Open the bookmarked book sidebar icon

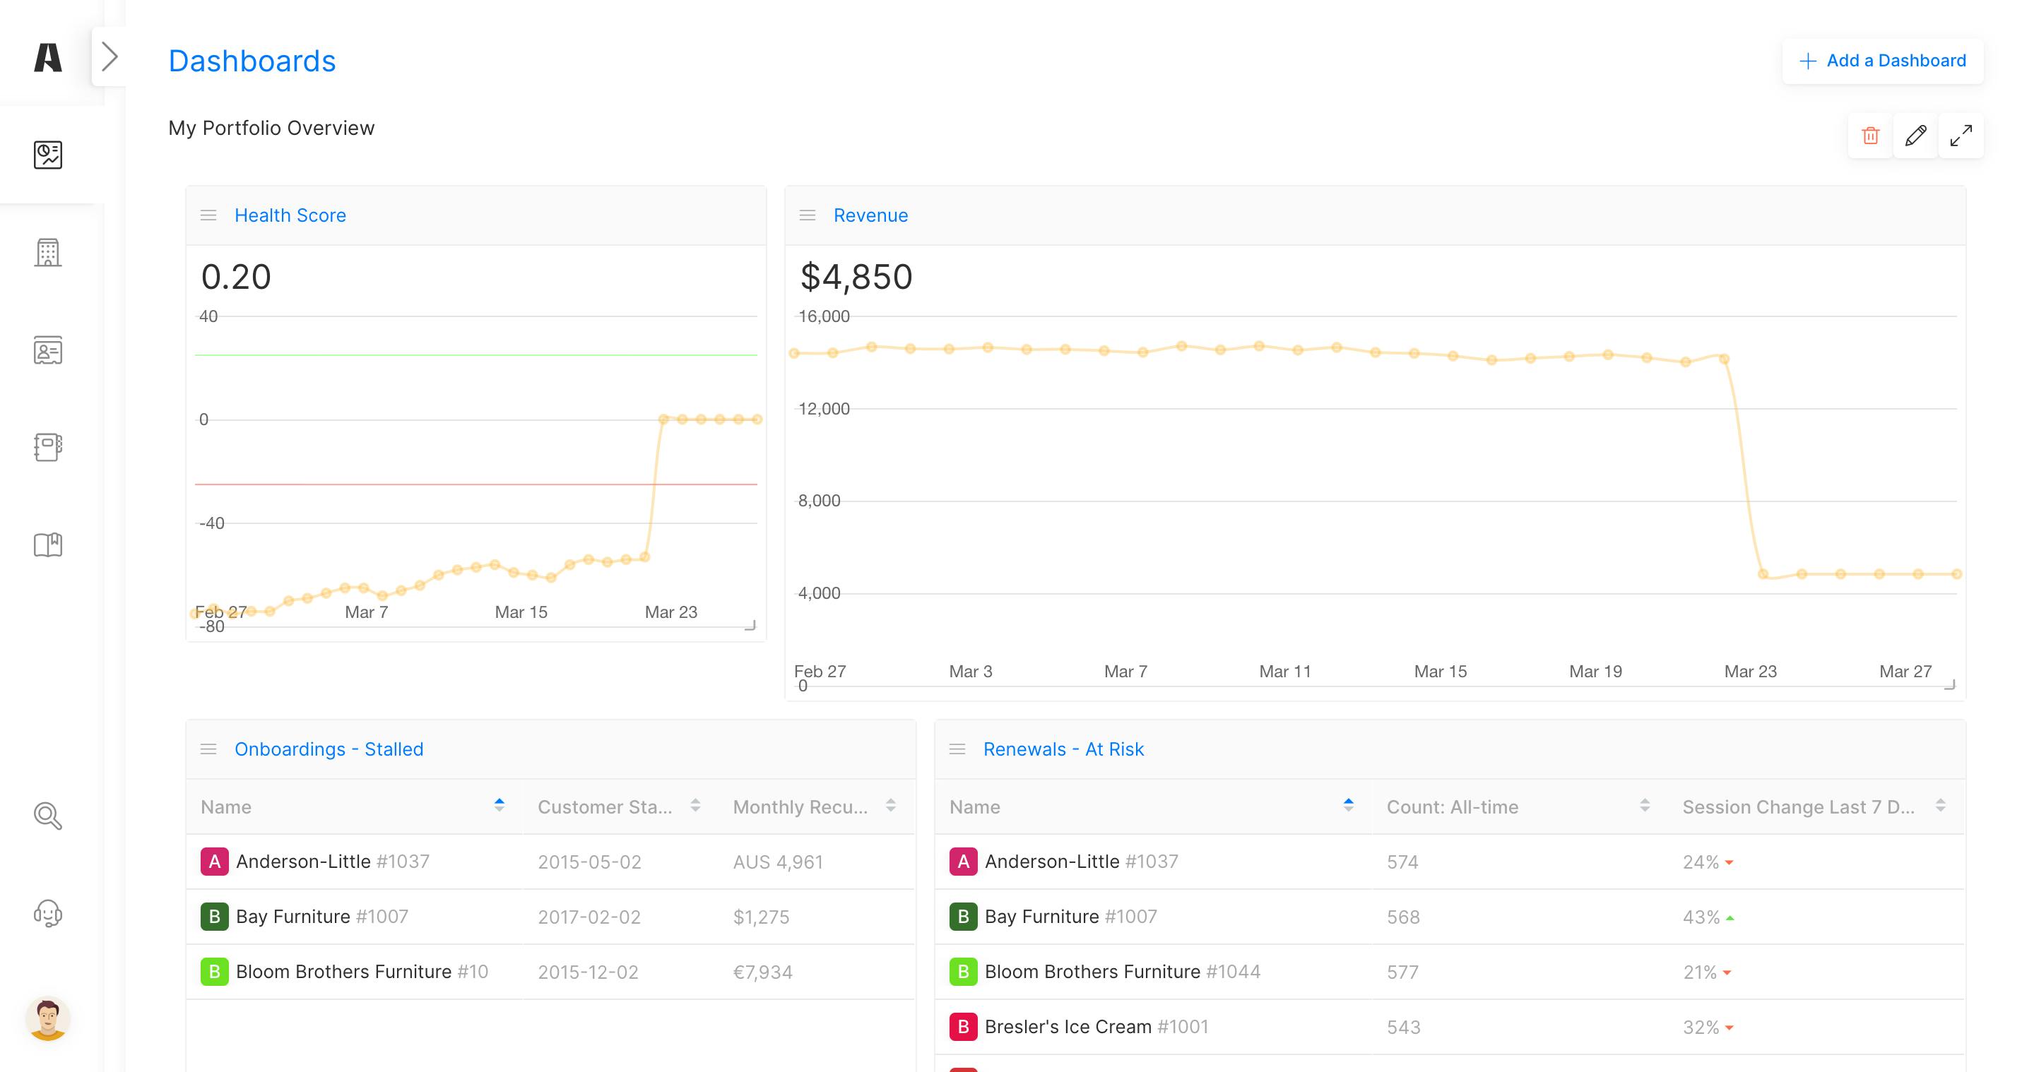(x=48, y=544)
